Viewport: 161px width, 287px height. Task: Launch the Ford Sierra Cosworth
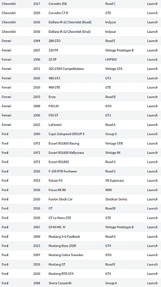point(152,283)
